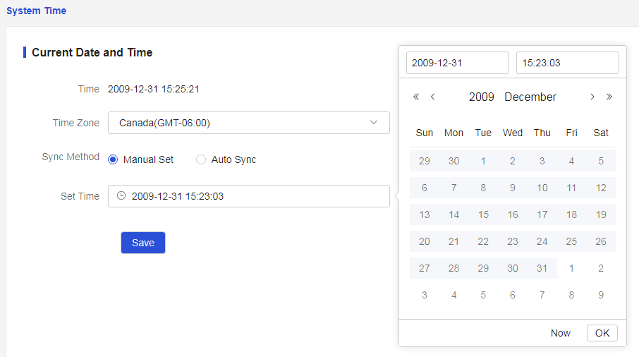Click the Time Zone dropdown chevron

coord(374,123)
